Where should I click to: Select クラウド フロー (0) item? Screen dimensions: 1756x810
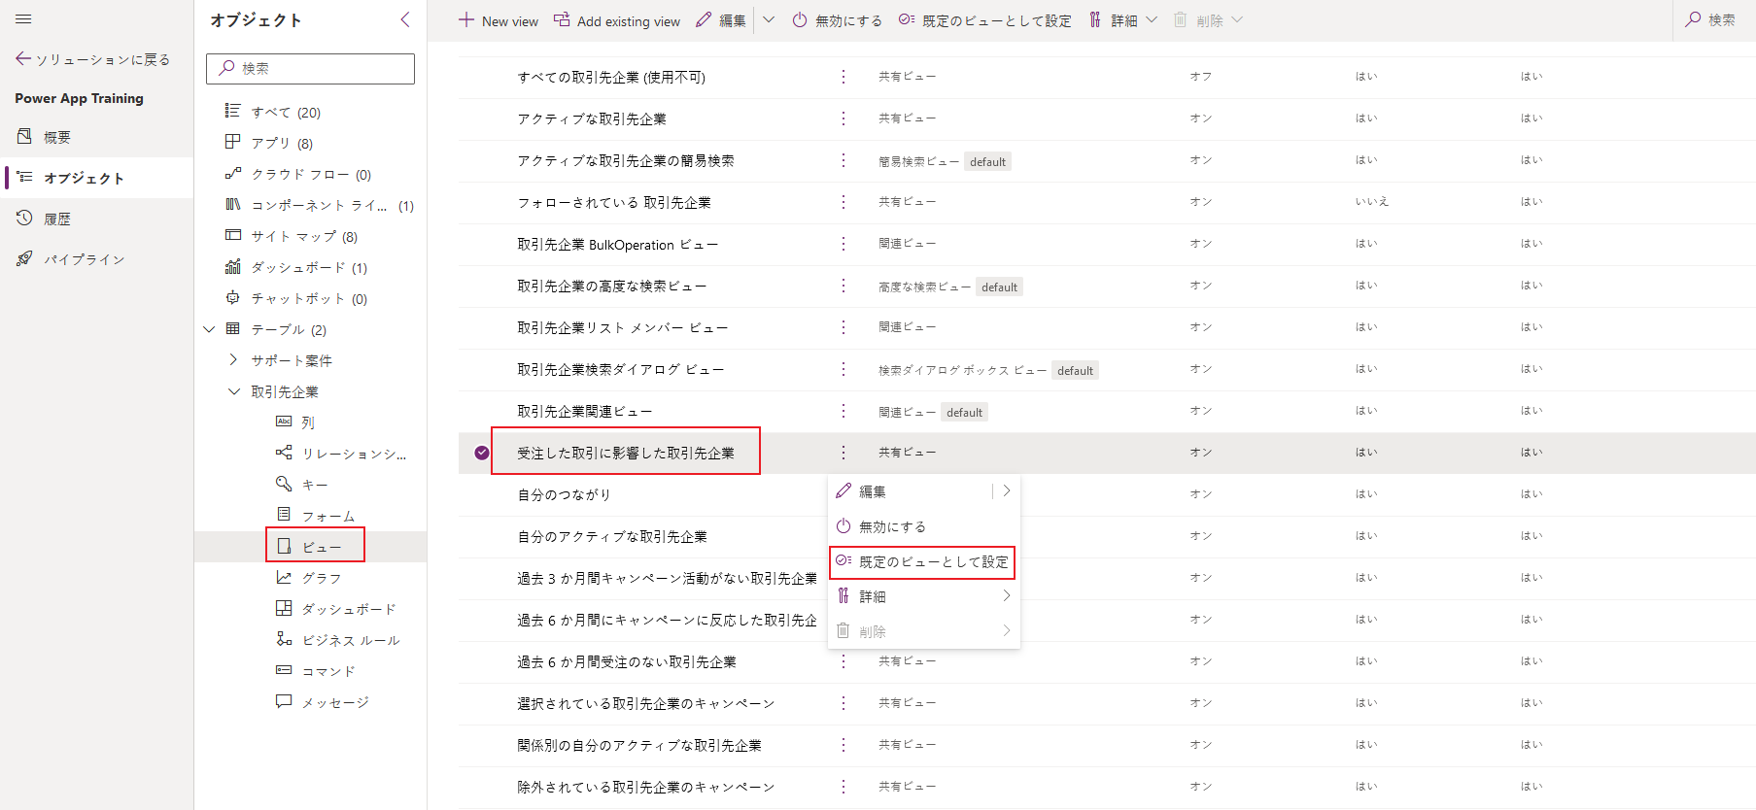[x=311, y=174]
